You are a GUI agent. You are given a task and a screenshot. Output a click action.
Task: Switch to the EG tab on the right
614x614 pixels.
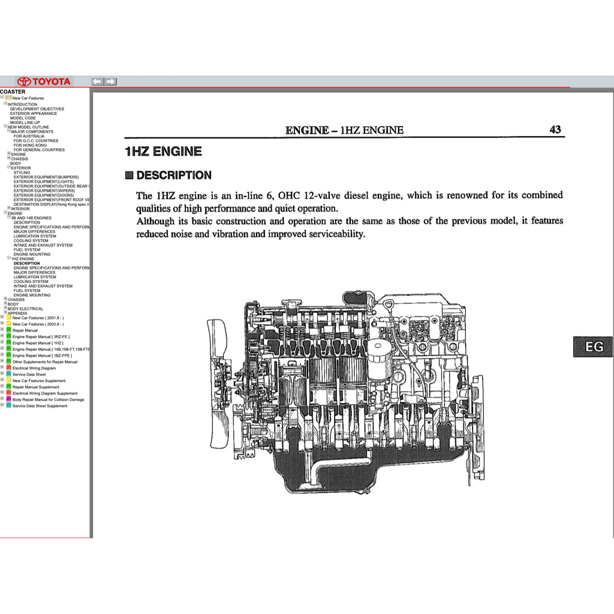[x=593, y=347]
